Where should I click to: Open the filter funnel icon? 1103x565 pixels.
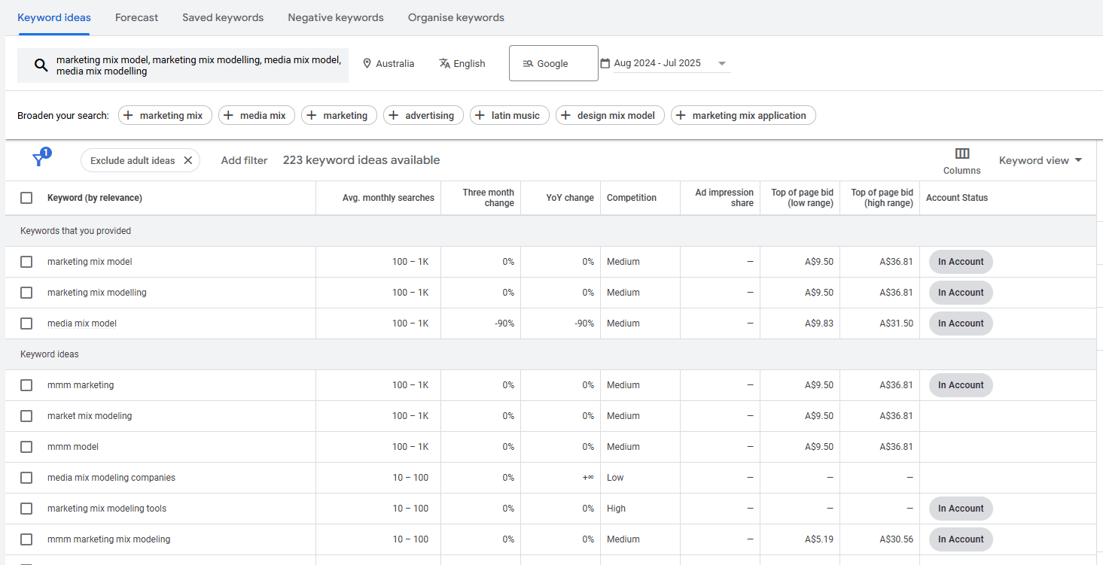pyautogui.click(x=39, y=159)
